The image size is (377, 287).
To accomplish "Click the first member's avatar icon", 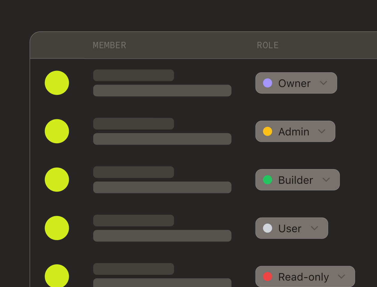I will (57, 83).
